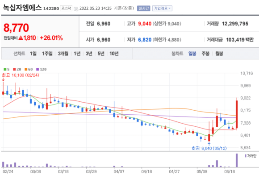
Task: Click the 10,716 price axis label
Action: pyautogui.click(x=246, y=73)
